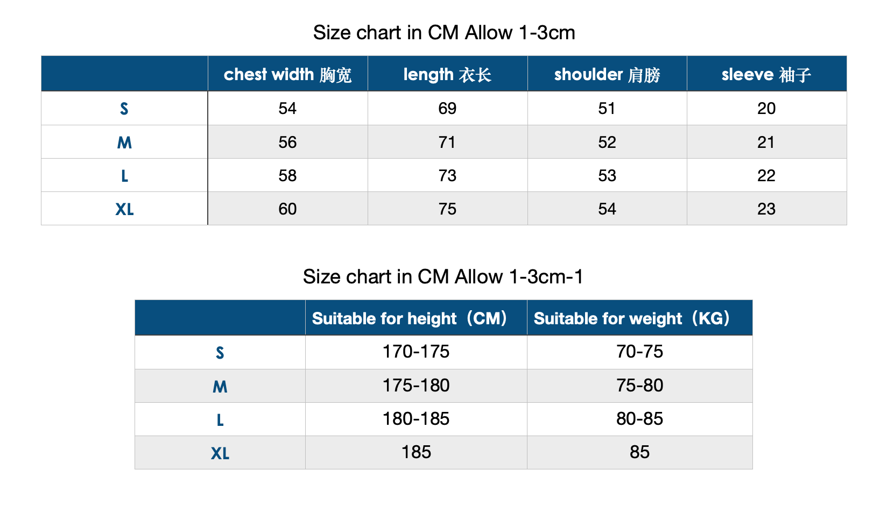Click the M row label in height/weight table

tap(220, 386)
